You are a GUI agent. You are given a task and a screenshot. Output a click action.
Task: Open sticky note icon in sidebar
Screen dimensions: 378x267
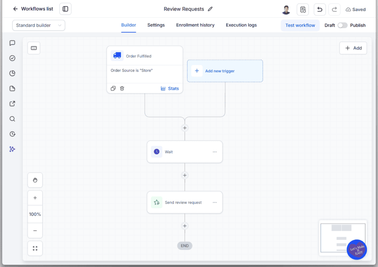click(x=12, y=89)
